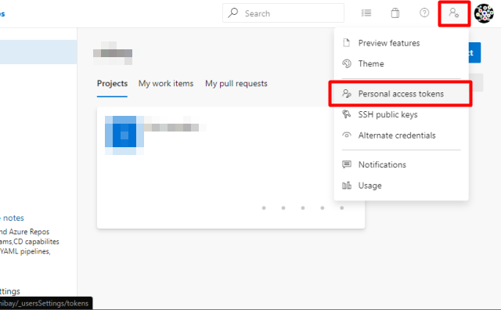Click the magnifier icon in Search box
This screenshot has width=501, height=310.
(x=233, y=13)
